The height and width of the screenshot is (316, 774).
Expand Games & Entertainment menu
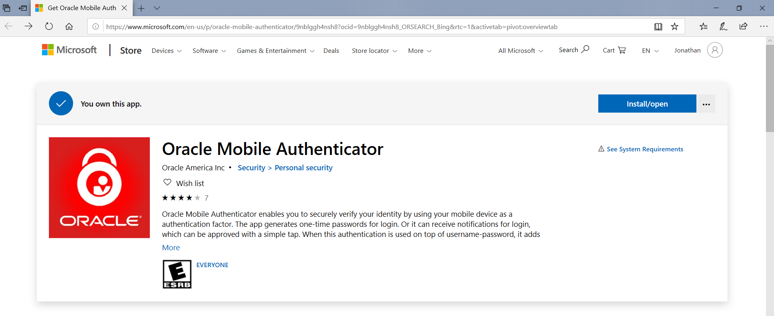tap(276, 51)
